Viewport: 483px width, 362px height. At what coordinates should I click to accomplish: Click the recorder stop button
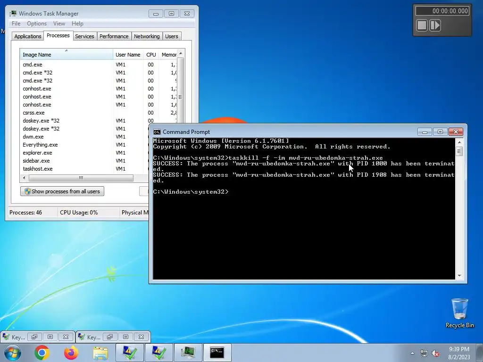click(x=422, y=25)
